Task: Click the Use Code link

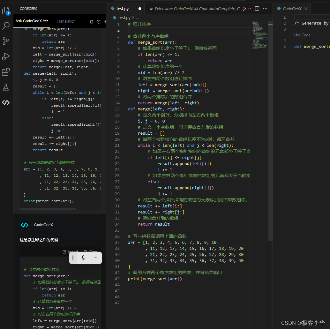Action: point(302,35)
